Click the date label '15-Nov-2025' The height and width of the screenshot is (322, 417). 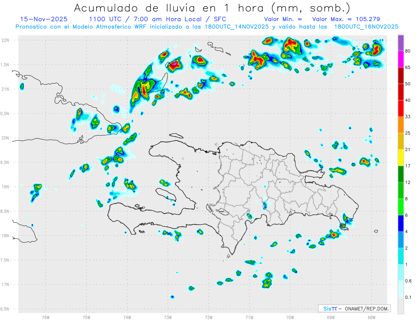click(44, 19)
